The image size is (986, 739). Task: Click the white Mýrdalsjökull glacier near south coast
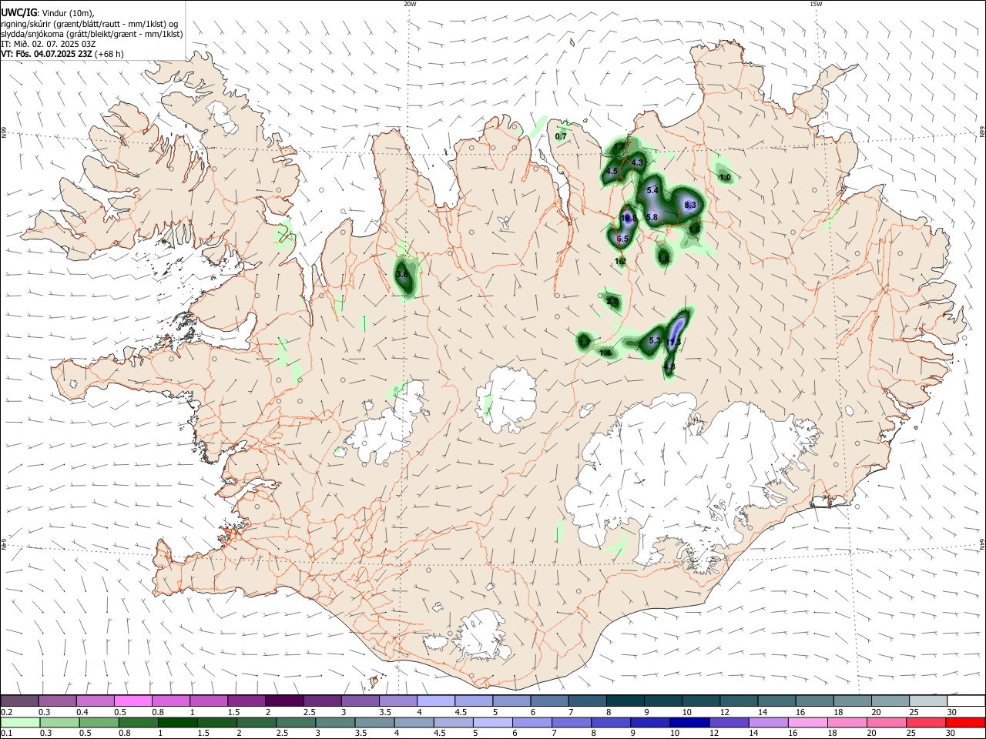(x=483, y=636)
